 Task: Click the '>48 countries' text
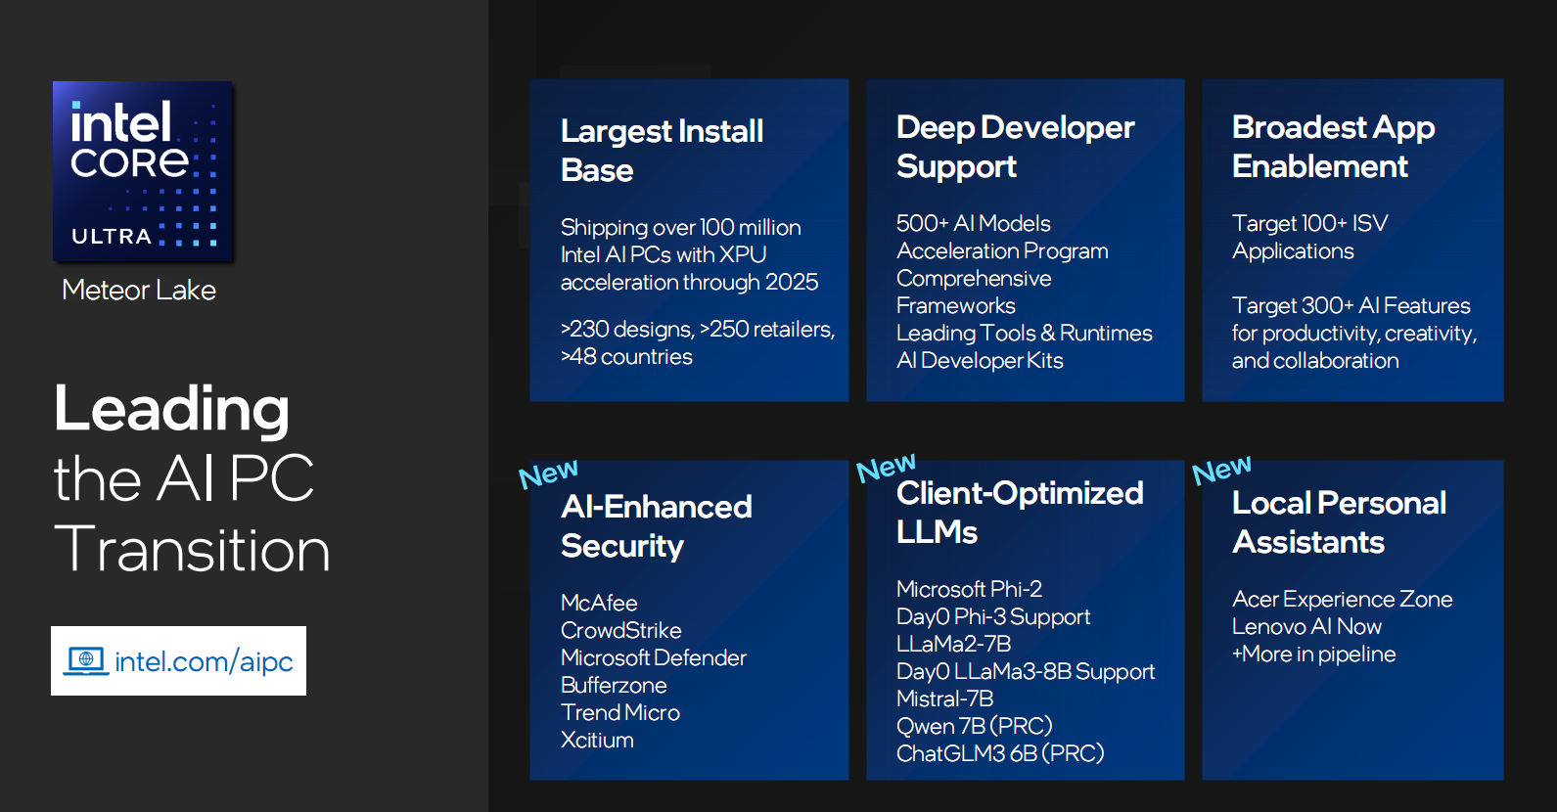[x=626, y=356]
